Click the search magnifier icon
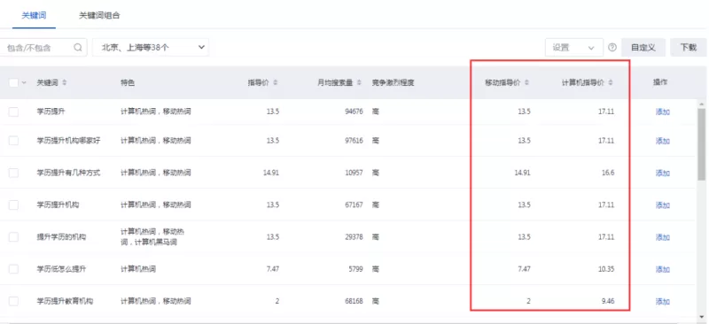The width and height of the screenshot is (709, 324). pos(78,47)
